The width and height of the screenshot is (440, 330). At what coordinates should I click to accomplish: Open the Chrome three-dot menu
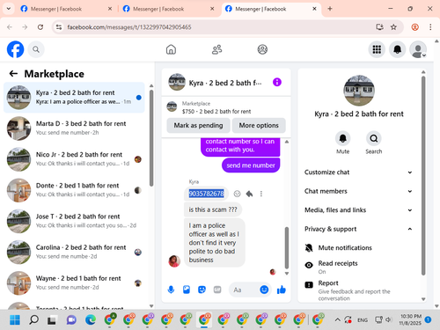[430, 27]
